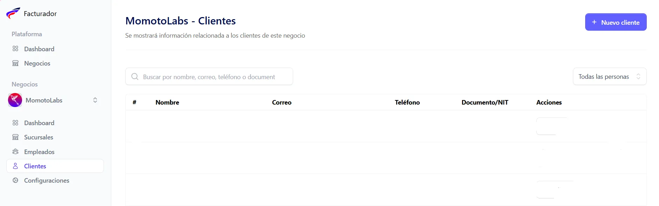This screenshot has width=659, height=206.
Task: Click the Plataforma section label
Action: click(27, 34)
